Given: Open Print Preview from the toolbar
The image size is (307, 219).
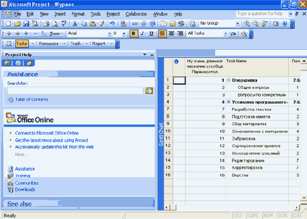Looking at the screenshot, I should (55, 24).
